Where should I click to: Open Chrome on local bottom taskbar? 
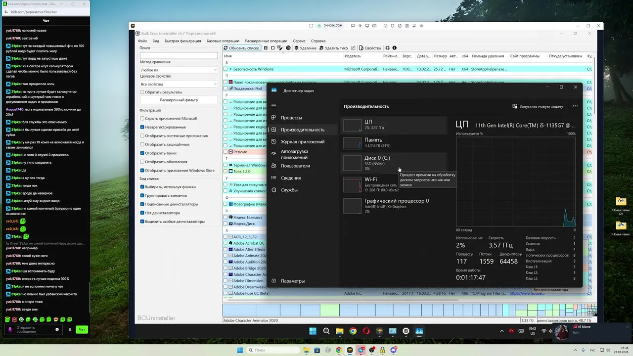[339, 350]
